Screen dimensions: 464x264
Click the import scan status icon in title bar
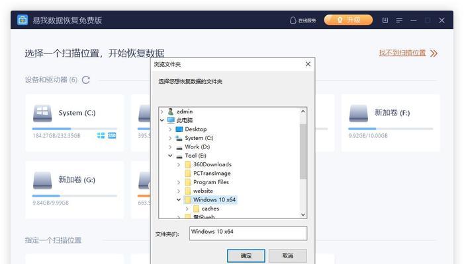(x=385, y=20)
